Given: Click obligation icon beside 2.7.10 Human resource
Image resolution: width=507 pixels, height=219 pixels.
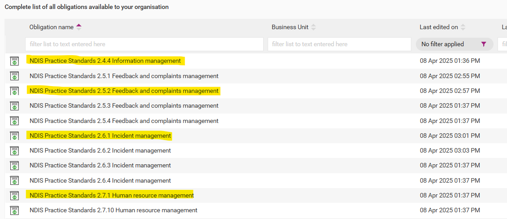Looking at the screenshot, I should pyautogui.click(x=14, y=210).
